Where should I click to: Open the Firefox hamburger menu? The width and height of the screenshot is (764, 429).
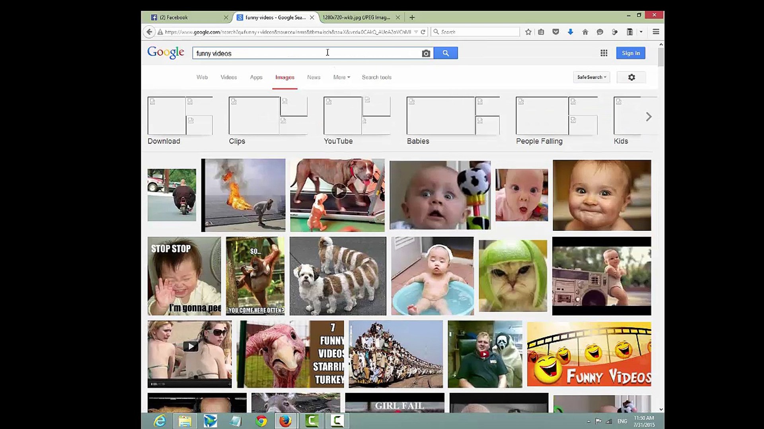tap(656, 32)
